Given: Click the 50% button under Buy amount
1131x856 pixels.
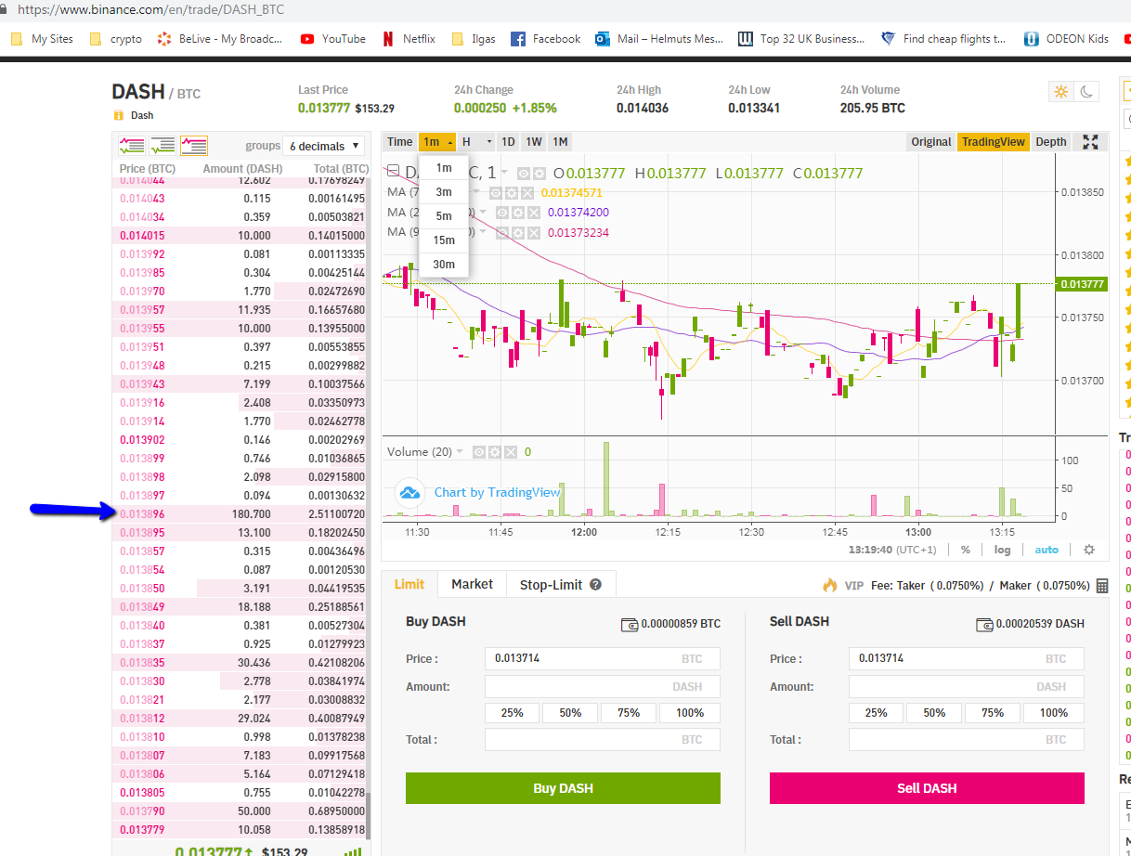Looking at the screenshot, I should pos(570,713).
